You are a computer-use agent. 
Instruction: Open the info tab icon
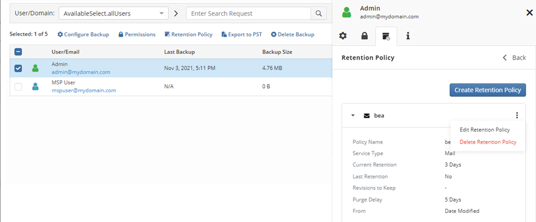coord(408,36)
